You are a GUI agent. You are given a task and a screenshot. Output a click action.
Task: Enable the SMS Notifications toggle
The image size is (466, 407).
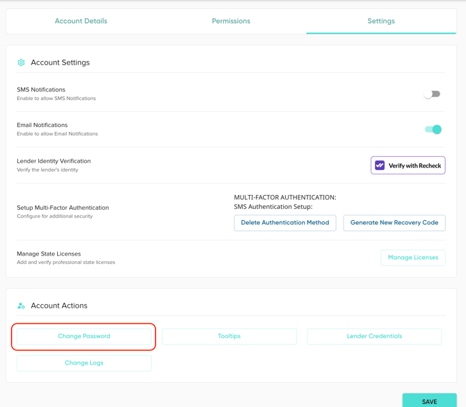(432, 94)
